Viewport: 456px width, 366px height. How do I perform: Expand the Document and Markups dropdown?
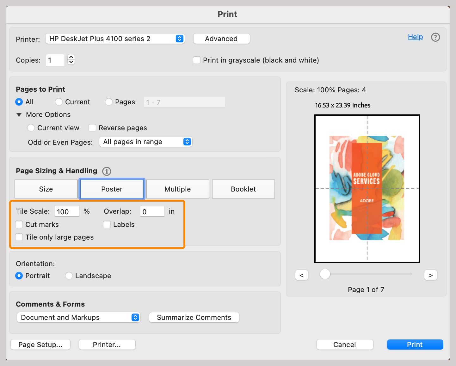pyautogui.click(x=135, y=317)
